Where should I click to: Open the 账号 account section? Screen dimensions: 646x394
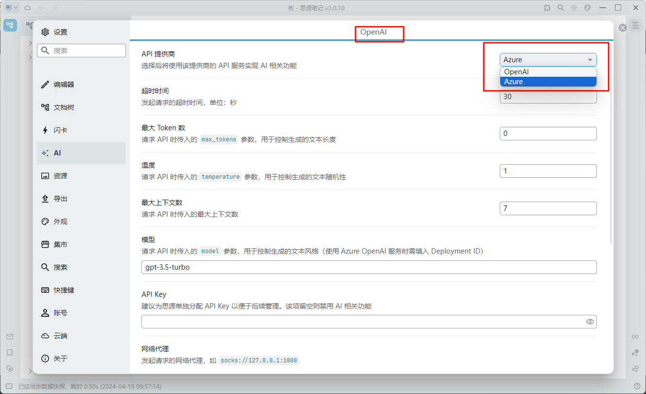click(82, 313)
